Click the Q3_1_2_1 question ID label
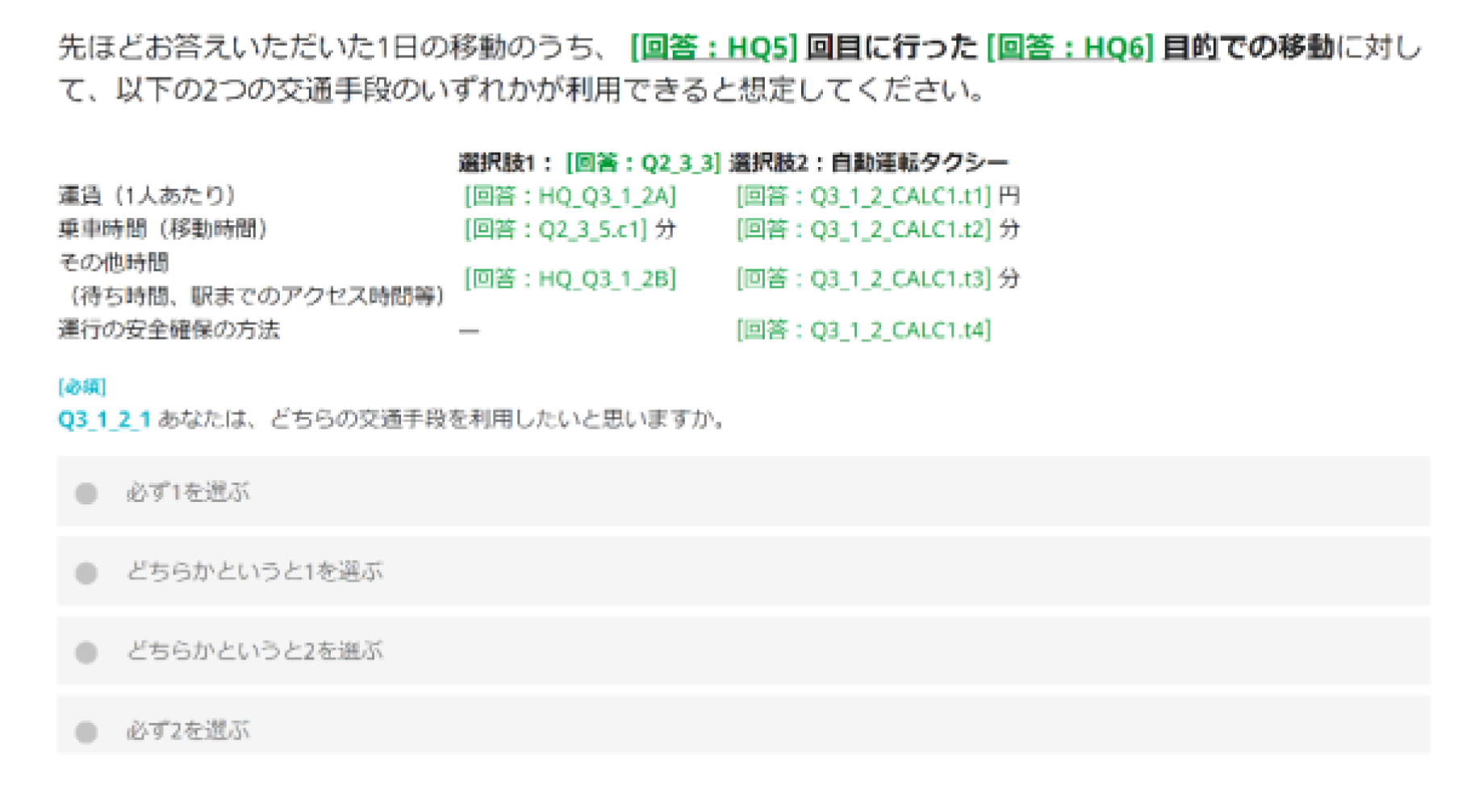This screenshot has width=1462, height=786. [104, 420]
